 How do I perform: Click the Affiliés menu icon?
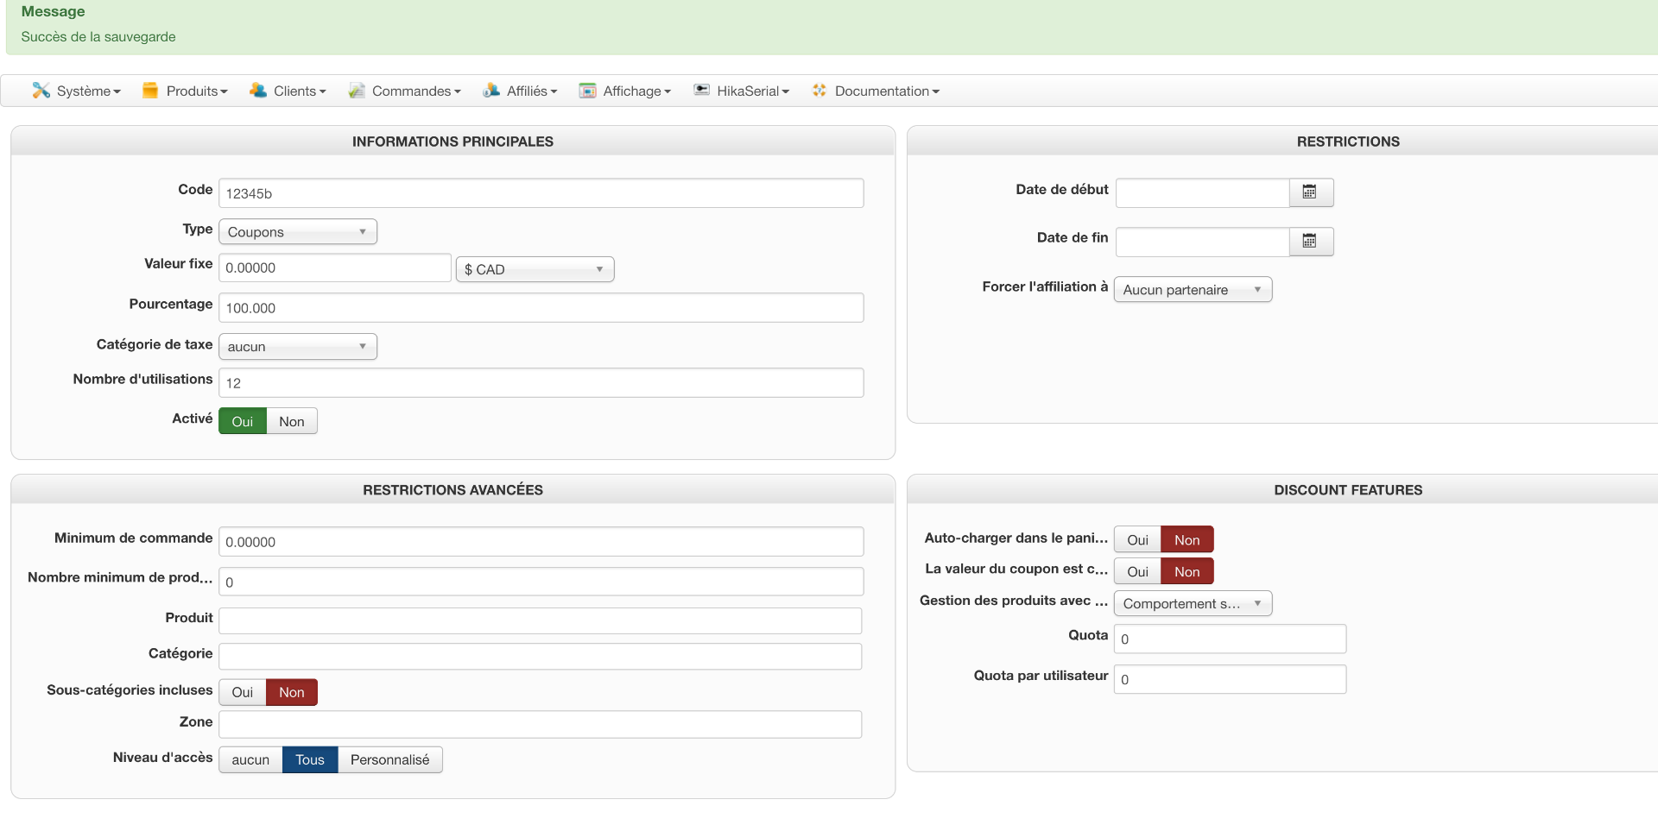click(x=491, y=91)
